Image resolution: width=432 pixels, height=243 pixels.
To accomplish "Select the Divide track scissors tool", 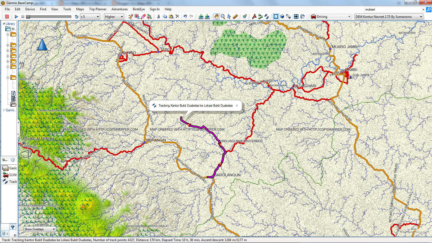I will [150, 16].
